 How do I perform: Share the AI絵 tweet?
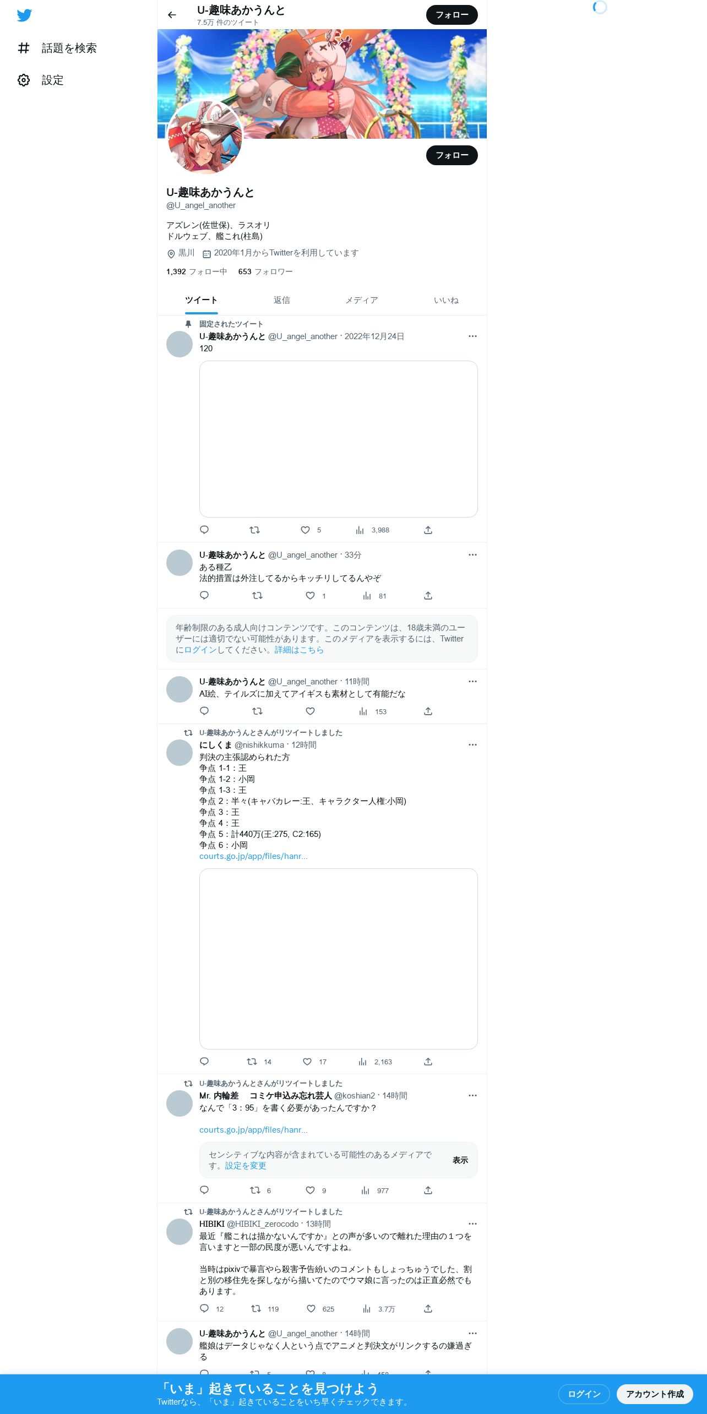pos(428,711)
